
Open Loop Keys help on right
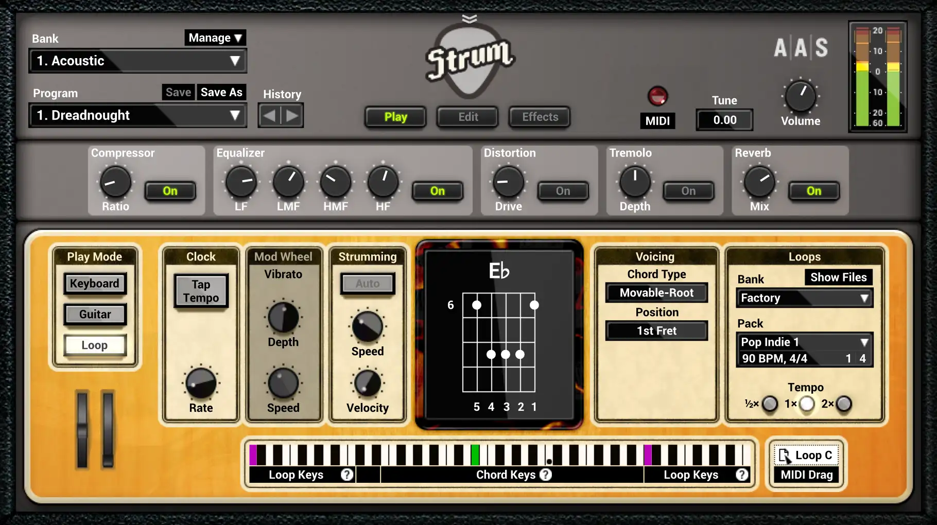click(742, 475)
